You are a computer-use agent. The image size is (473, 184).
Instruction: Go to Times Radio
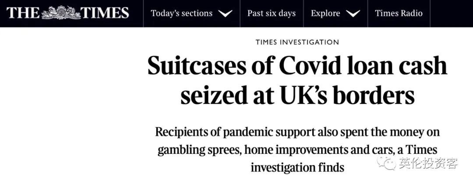tap(399, 14)
